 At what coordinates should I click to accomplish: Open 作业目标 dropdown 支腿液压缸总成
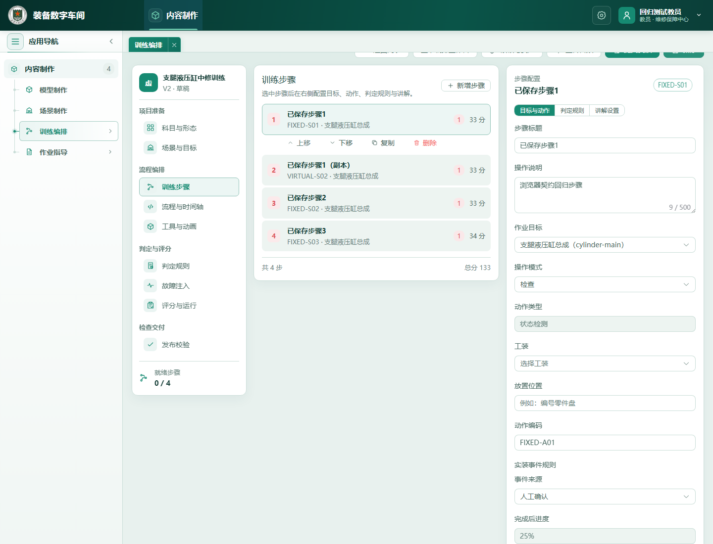click(x=605, y=245)
